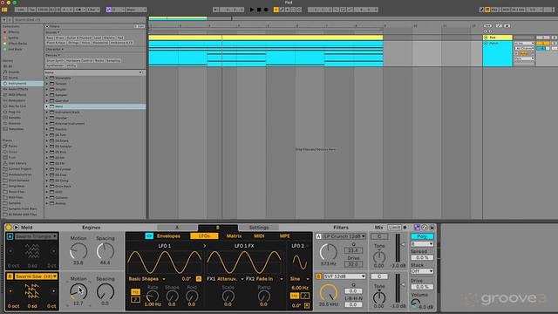The height and width of the screenshot is (314, 558).
Task: Open engine B Swarm Saw dropdown
Action: pyautogui.click(x=36, y=276)
